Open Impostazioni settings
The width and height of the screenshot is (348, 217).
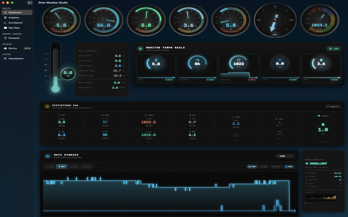(17, 58)
